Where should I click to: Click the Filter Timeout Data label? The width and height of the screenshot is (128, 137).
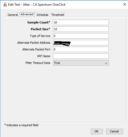click(x=38, y=63)
